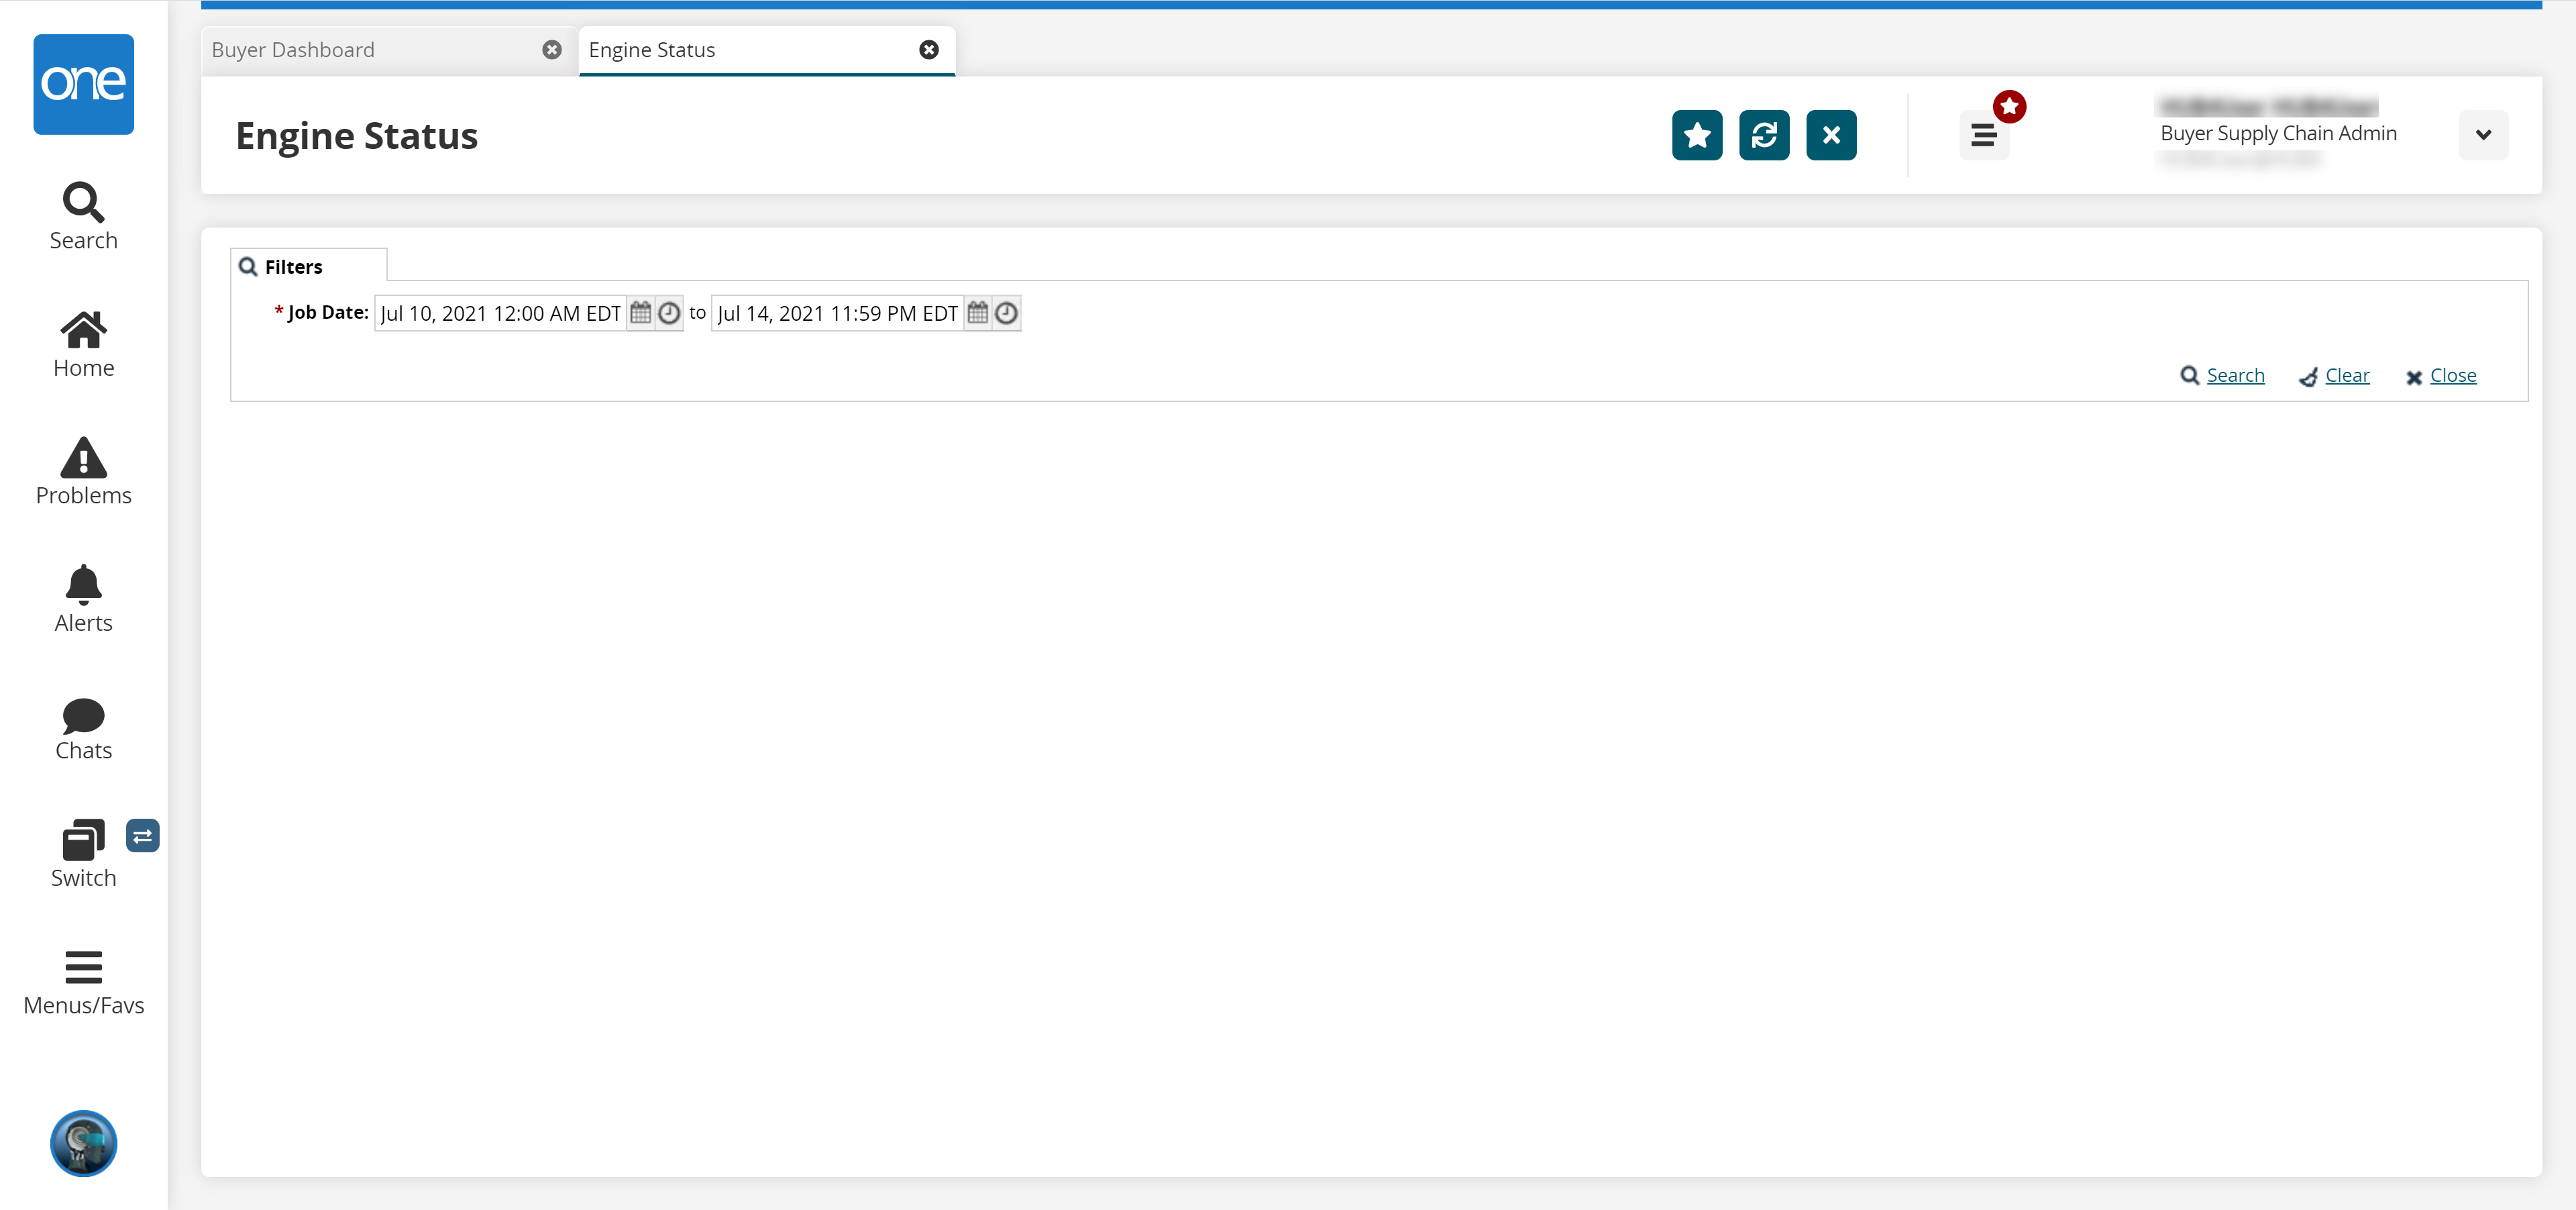Click the Search link in Filters
Image resolution: width=2576 pixels, height=1210 pixels.
pos(2234,375)
